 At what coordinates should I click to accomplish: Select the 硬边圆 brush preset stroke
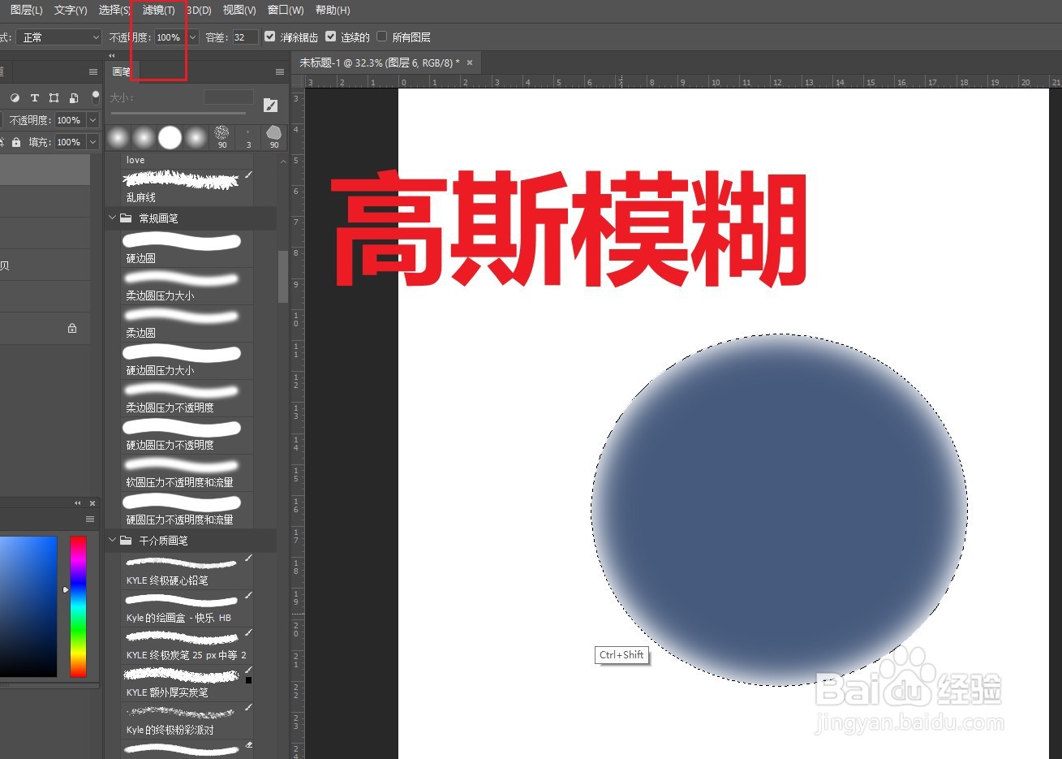click(x=181, y=241)
